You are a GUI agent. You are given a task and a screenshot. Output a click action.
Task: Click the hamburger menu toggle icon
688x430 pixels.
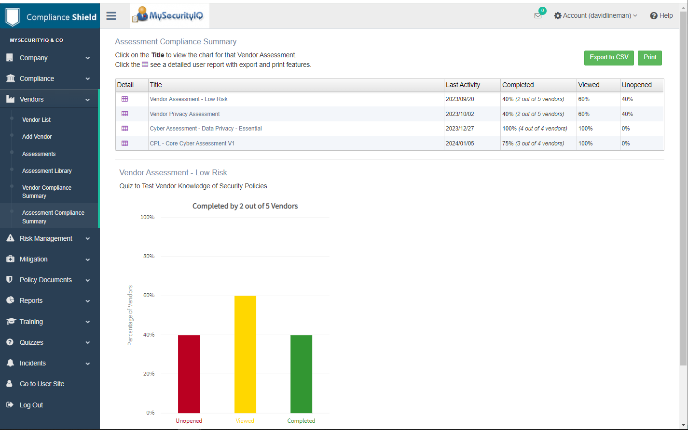point(111,16)
